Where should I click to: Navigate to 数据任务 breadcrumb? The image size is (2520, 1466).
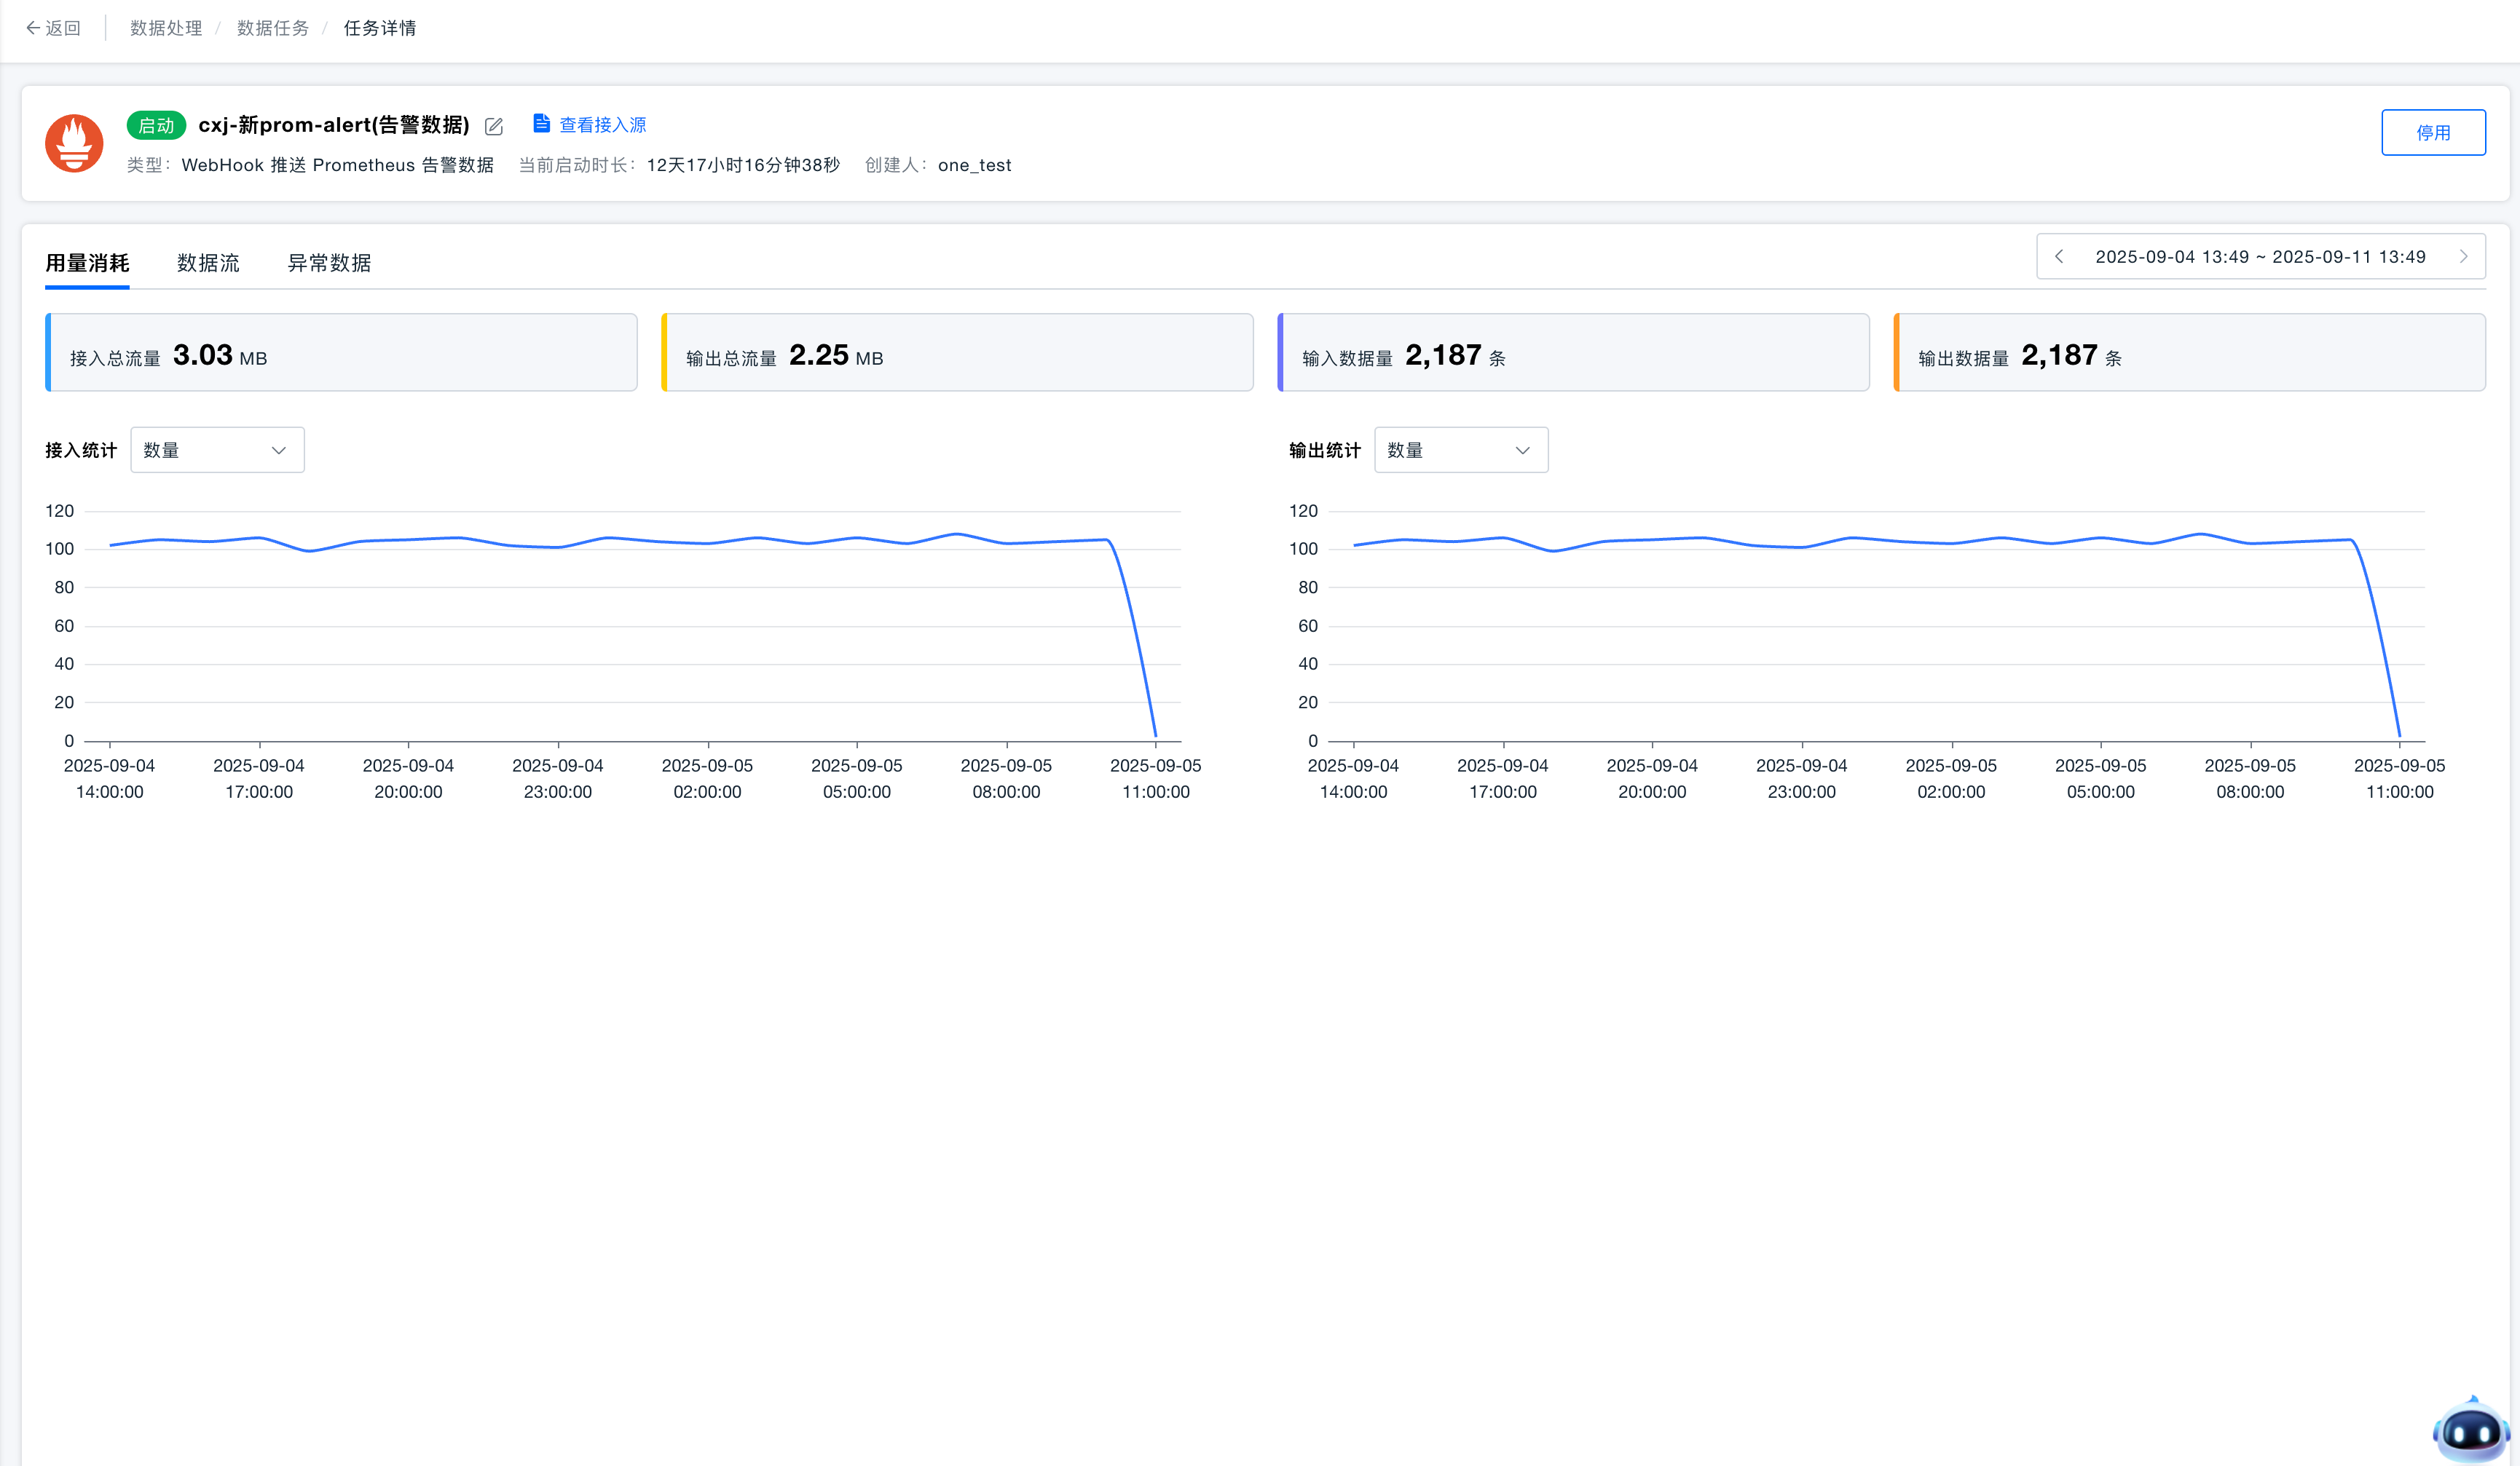272,28
